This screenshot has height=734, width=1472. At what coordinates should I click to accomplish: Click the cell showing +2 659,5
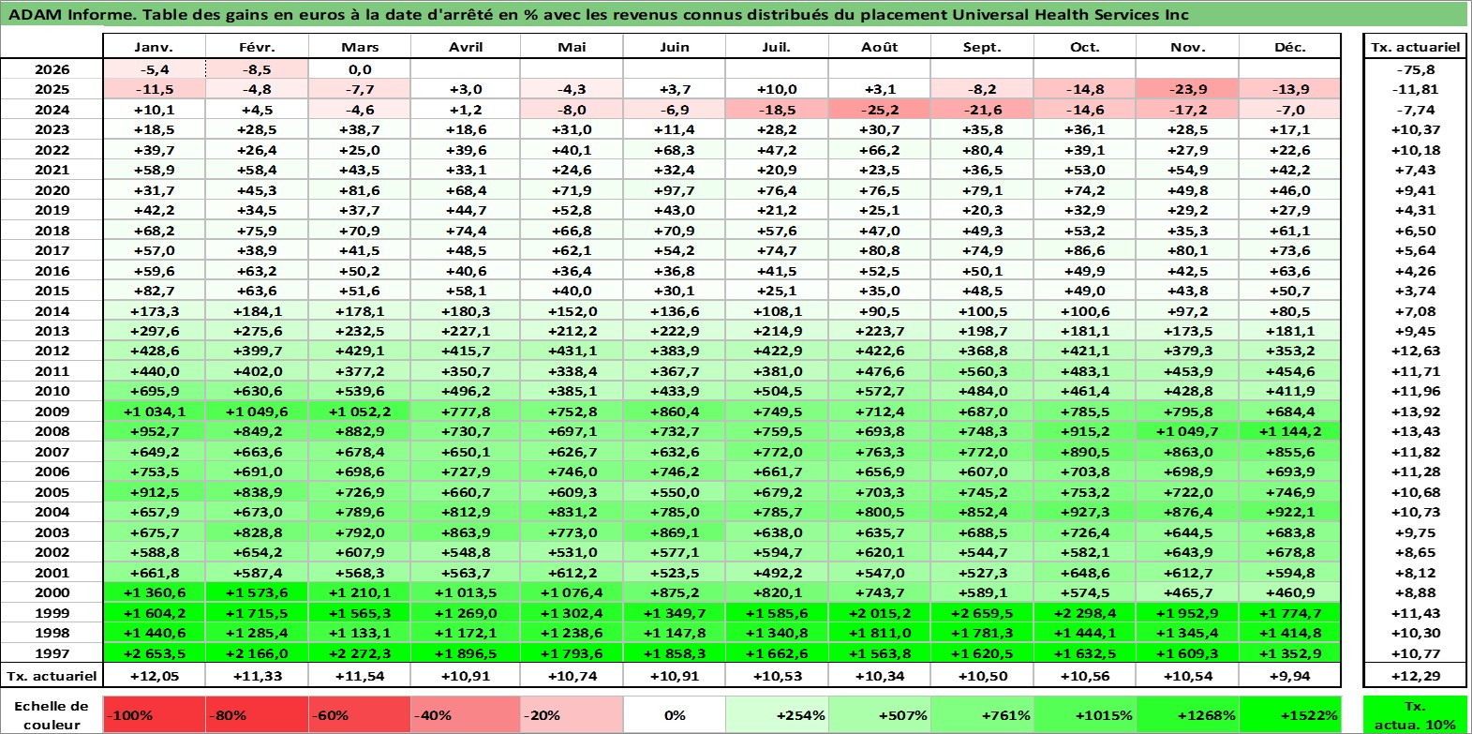click(982, 613)
